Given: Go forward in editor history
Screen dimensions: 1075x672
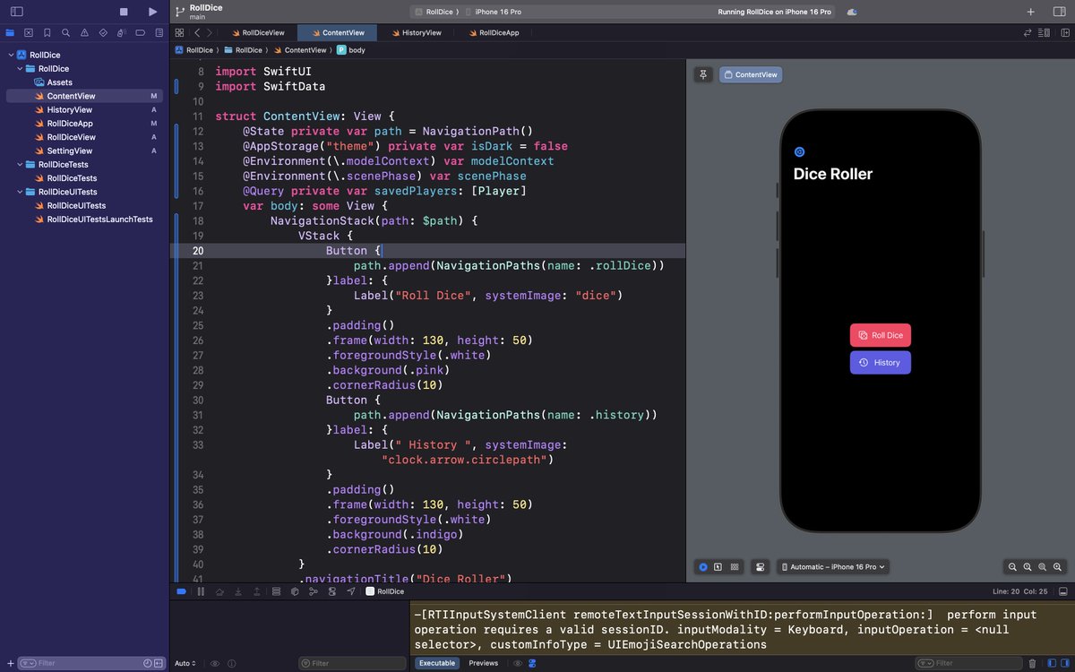Looking at the screenshot, I should pyautogui.click(x=209, y=32).
